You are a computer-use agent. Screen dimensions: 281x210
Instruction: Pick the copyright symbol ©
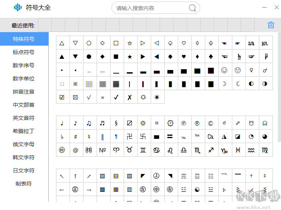[x=211, y=123]
